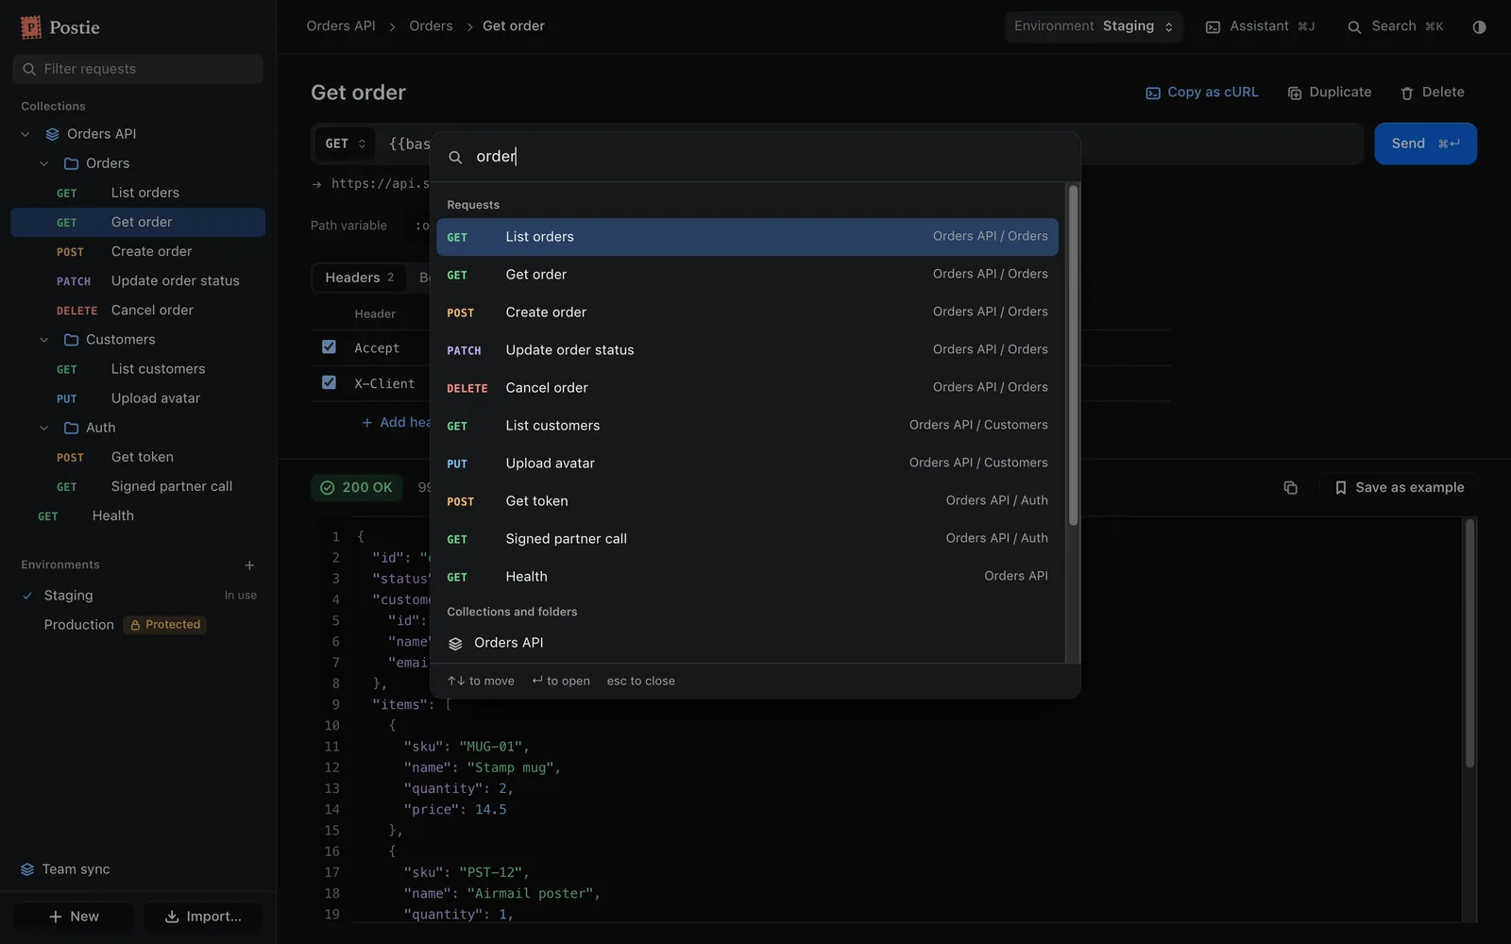1511x944 pixels.
Task: Add a new environment with plus icon
Action: click(x=249, y=565)
